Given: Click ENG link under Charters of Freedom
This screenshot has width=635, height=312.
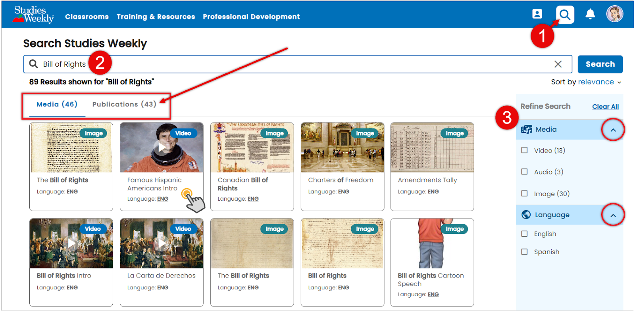Looking at the screenshot, I should click(x=344, y=191).
